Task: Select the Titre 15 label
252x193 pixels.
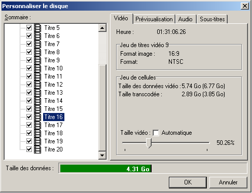Action: [53, 109]
